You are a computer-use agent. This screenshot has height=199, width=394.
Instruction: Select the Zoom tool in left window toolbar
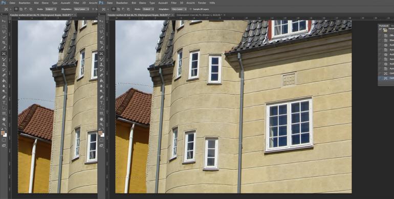pyautogui.click(x=4, y=124)
